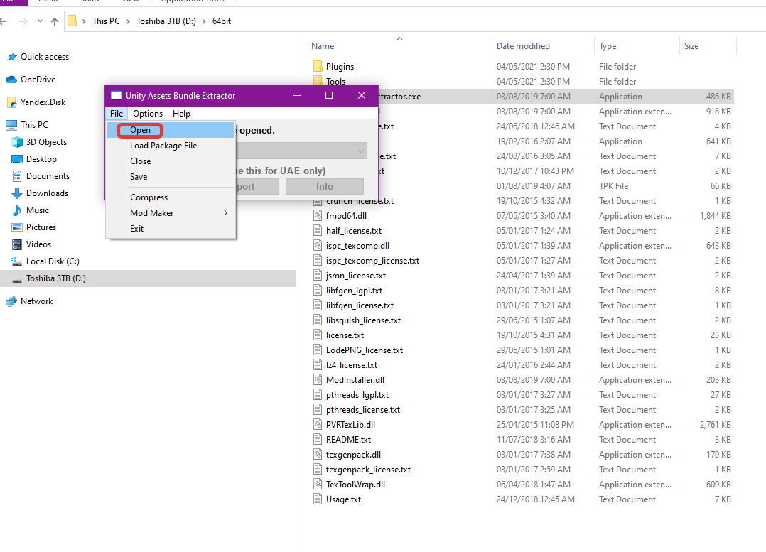The image size is (766, 552).
Task: Select half_license.txt in file list
Action: [522, 231]
